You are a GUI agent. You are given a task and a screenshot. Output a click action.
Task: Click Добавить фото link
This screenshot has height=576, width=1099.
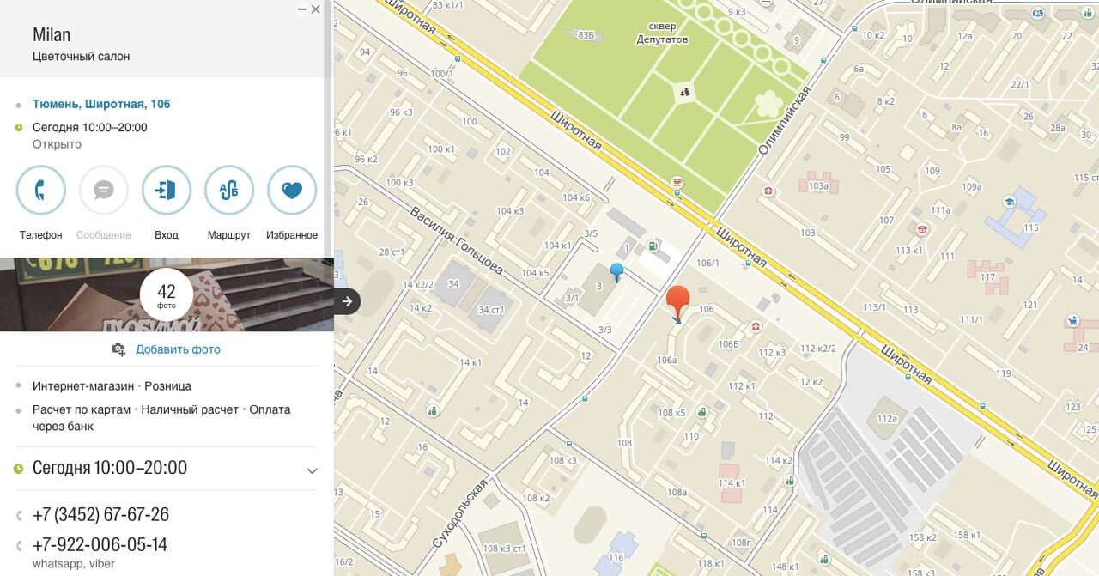pos(178,349)
